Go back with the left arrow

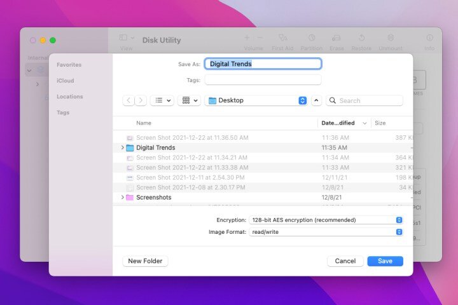(128, 100)
